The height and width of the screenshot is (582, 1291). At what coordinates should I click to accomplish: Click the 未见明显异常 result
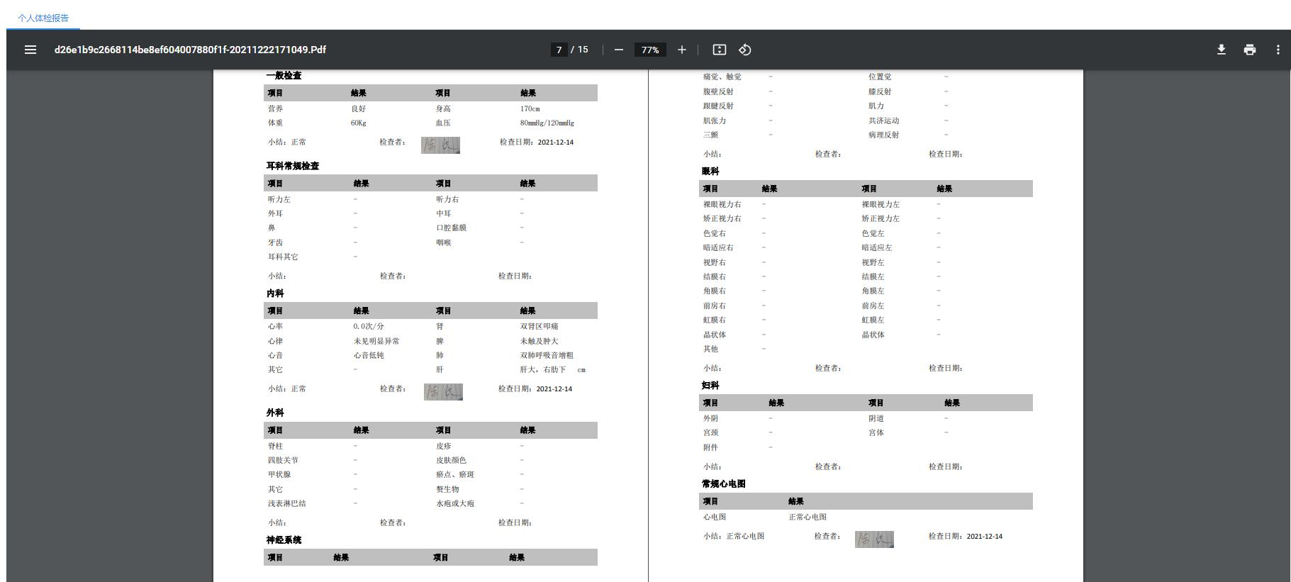click(376, 341)
